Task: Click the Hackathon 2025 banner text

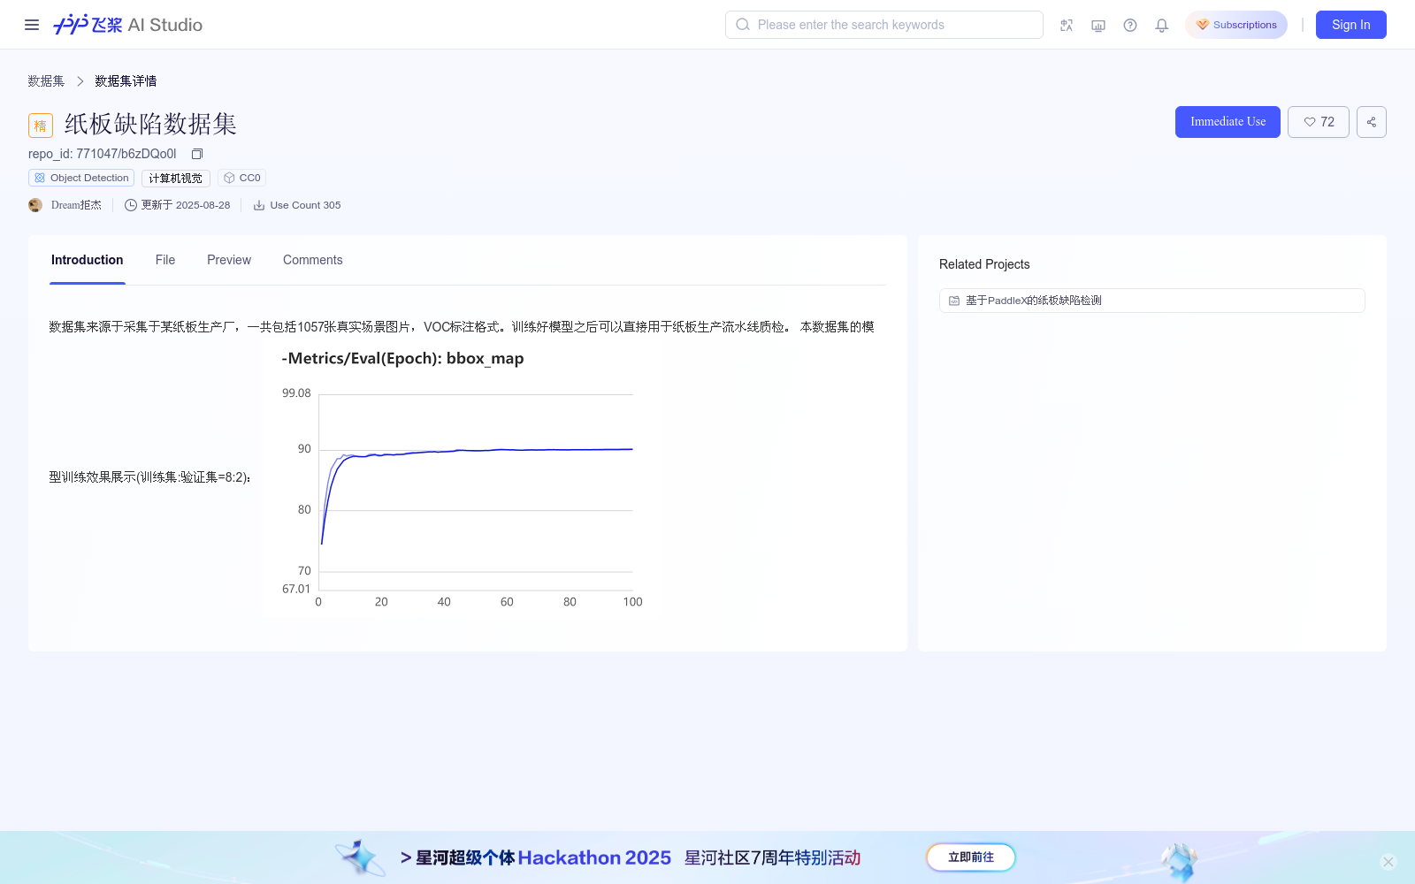Action: click(x=594, y=857)
